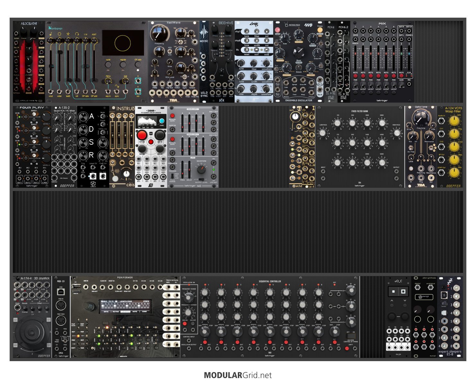Click the Wasp Filter yellow Lev knob

pos(454,121)
